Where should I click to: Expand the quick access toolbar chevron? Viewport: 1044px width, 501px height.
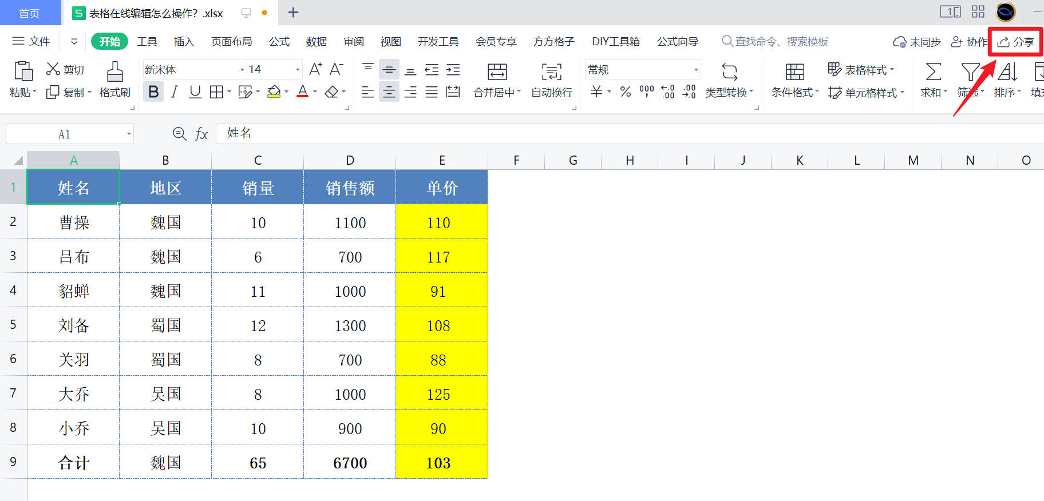click(x=74, y=42)
